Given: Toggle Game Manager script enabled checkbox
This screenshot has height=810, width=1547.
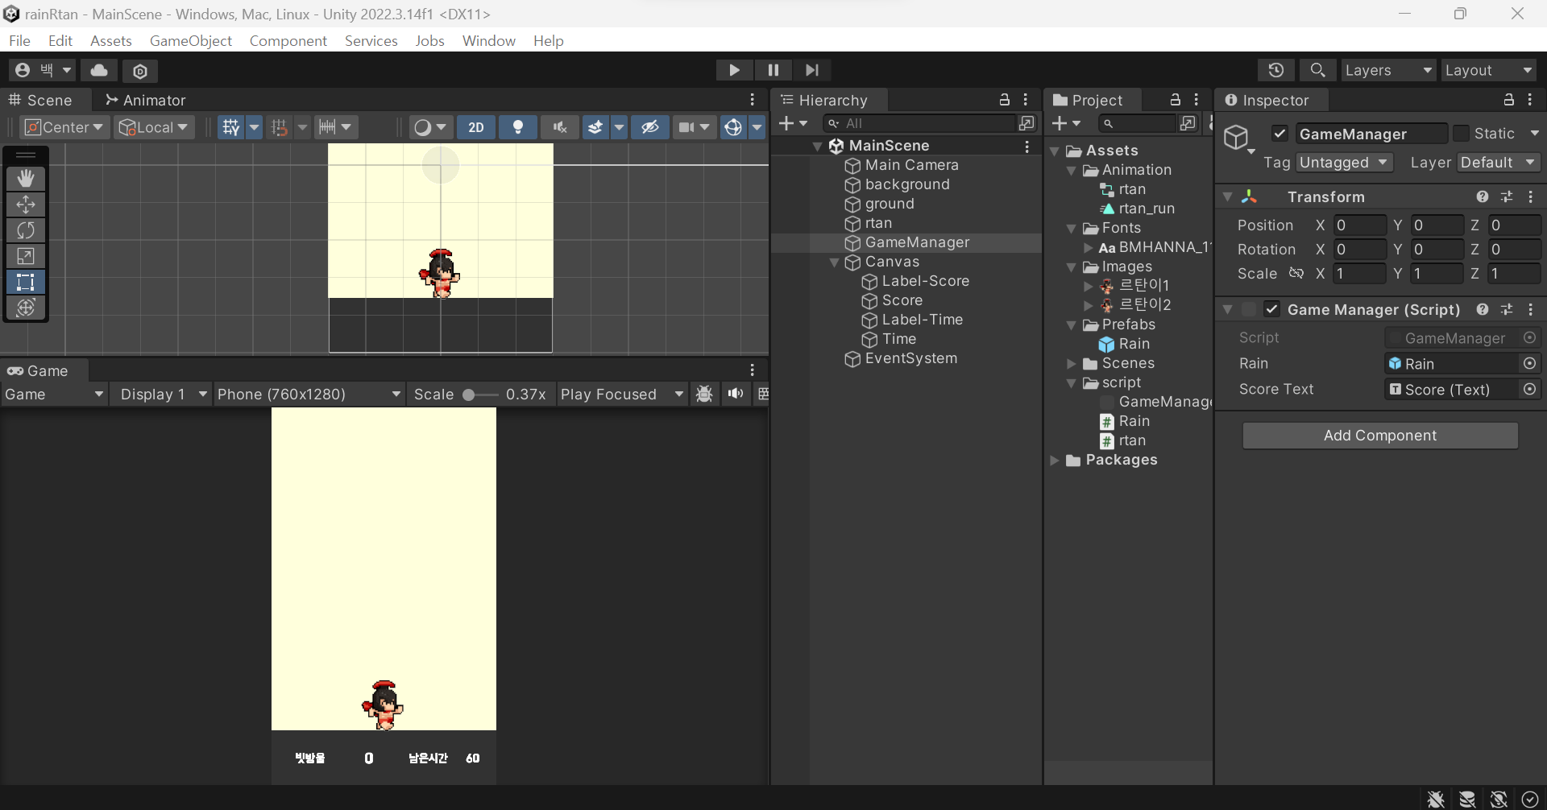Looking at the screenshot, I should coord(1272,310).
